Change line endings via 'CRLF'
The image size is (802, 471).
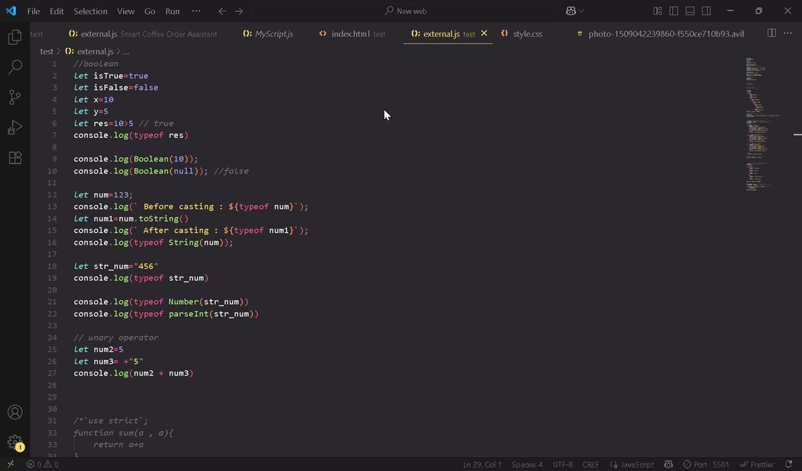[591, 464]
